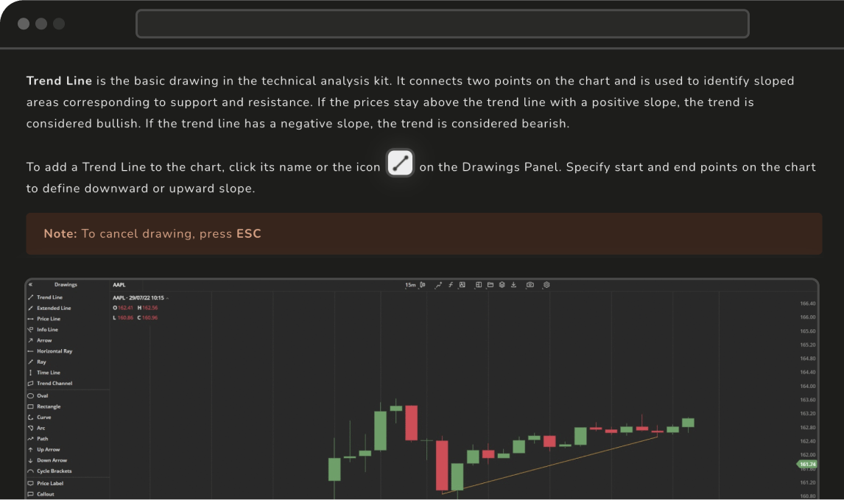Click the AAPL symbol field

tap(119, 284)
